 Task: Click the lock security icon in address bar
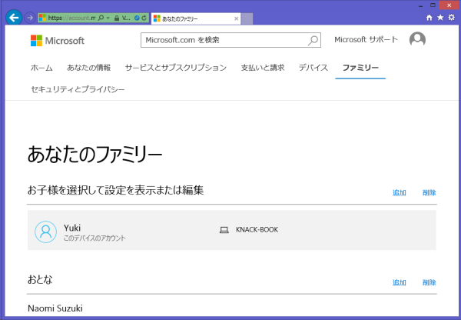(x=117, y=18)
